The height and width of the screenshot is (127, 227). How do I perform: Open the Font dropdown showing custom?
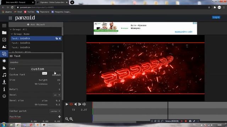point(45,69)
